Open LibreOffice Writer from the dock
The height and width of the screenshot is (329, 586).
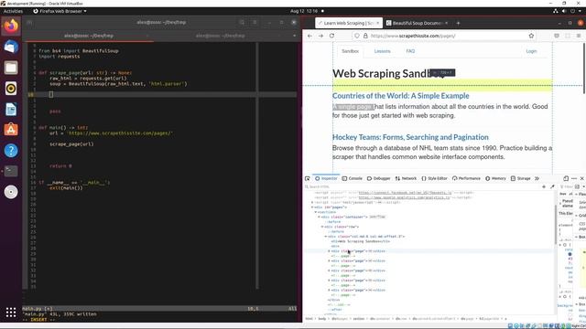(11, 110)
